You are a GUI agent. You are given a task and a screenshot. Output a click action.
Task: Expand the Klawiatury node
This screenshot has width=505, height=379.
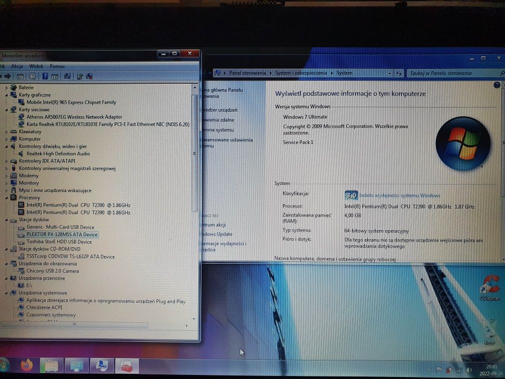[6, 131]
